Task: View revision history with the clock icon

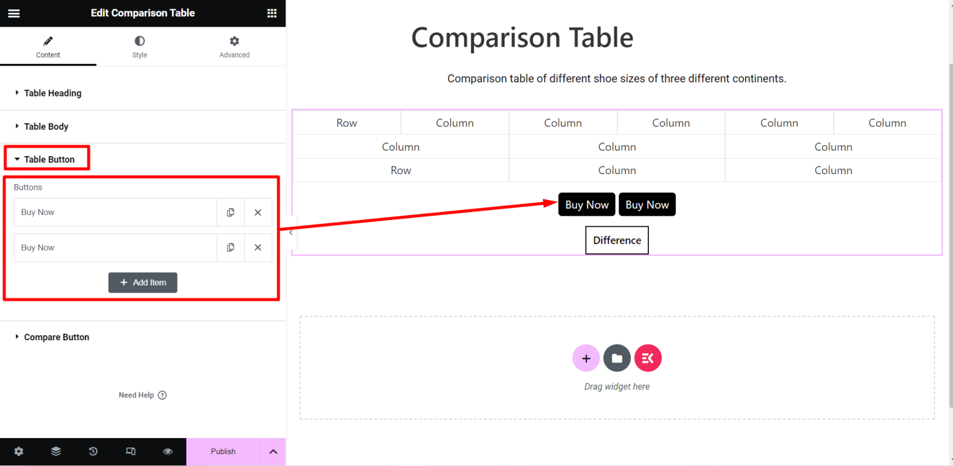Action: (93, 451)
